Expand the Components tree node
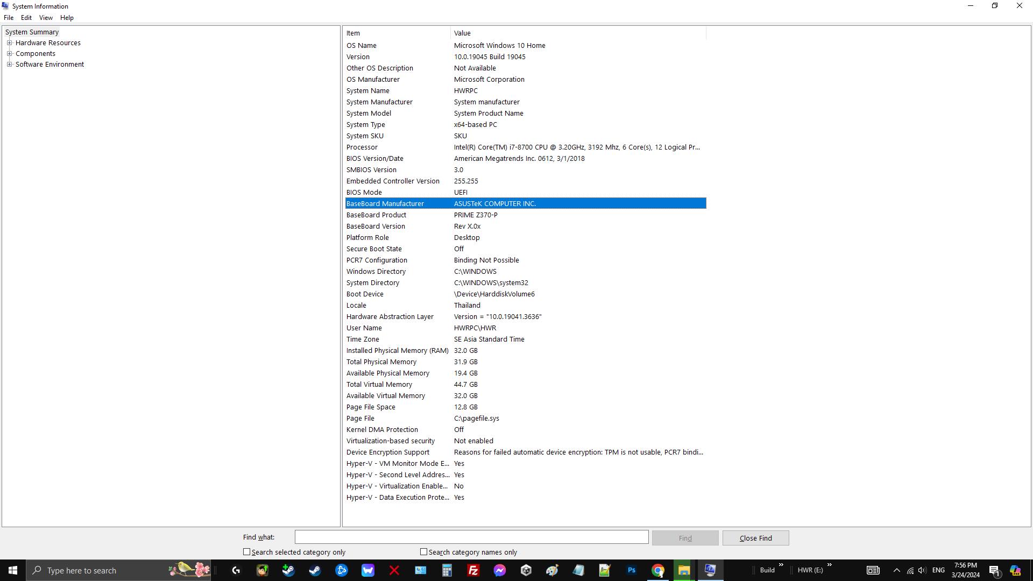 click(9, 53)
